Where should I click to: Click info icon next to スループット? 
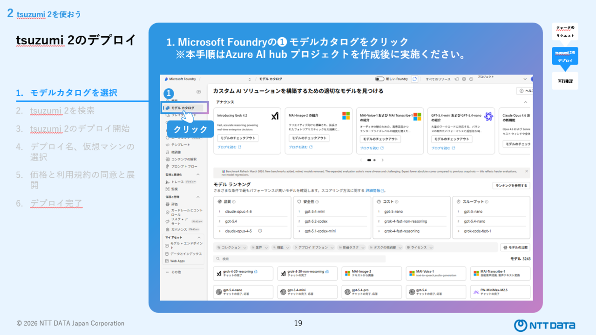point(486,202)
